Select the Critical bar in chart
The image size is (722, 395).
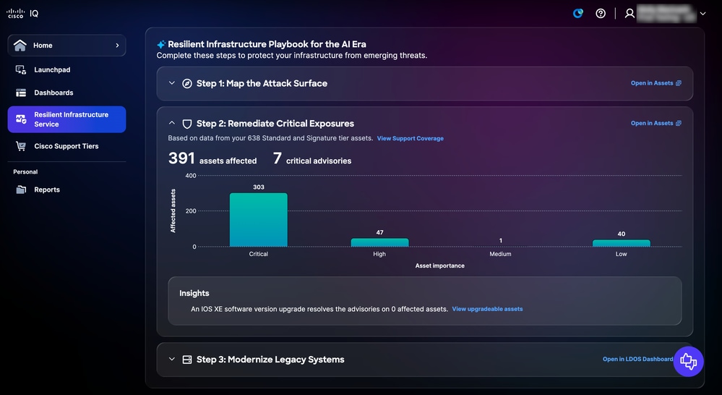pyautogui.click(x=258, y=220)
